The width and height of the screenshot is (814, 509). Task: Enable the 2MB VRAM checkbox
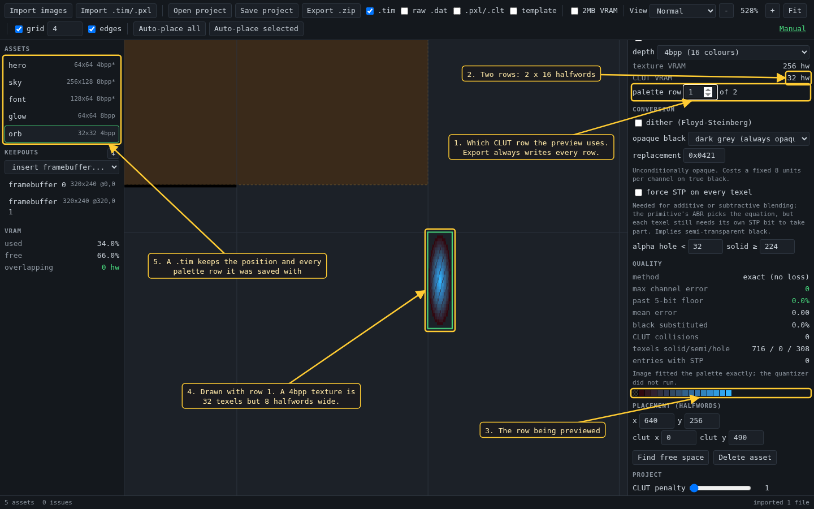coord(574,11)
